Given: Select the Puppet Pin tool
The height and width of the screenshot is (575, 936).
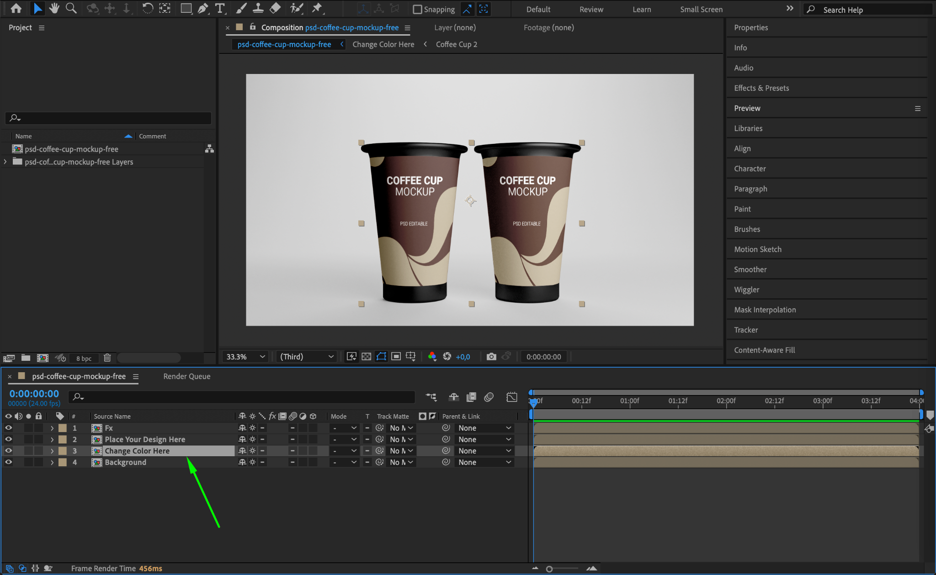Looking at the screenshot, I should pos(317,8).
